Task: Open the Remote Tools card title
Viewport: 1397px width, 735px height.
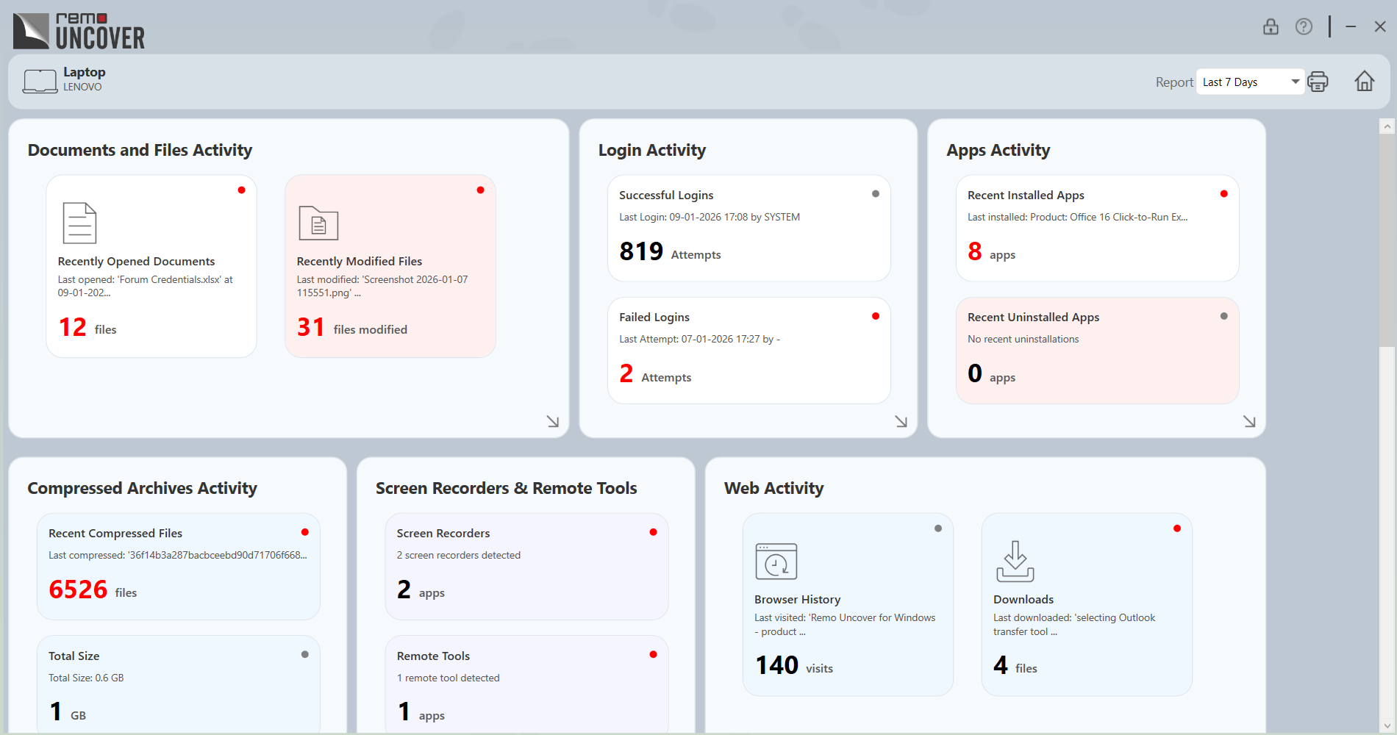Action: click(433, 656)
